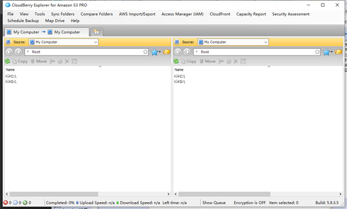Screen dimensions: 347x209
Task: Go back in the left pane
Action: point(9,52)
